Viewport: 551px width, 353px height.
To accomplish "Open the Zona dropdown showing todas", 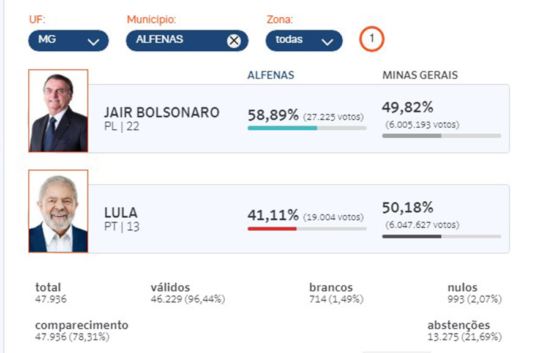I will point(304,40).
